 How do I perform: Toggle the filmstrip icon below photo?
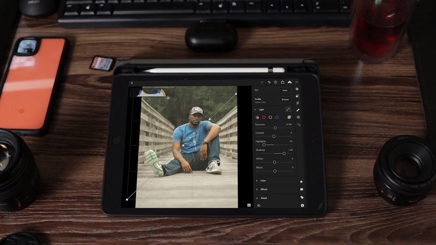click(249, 205)
